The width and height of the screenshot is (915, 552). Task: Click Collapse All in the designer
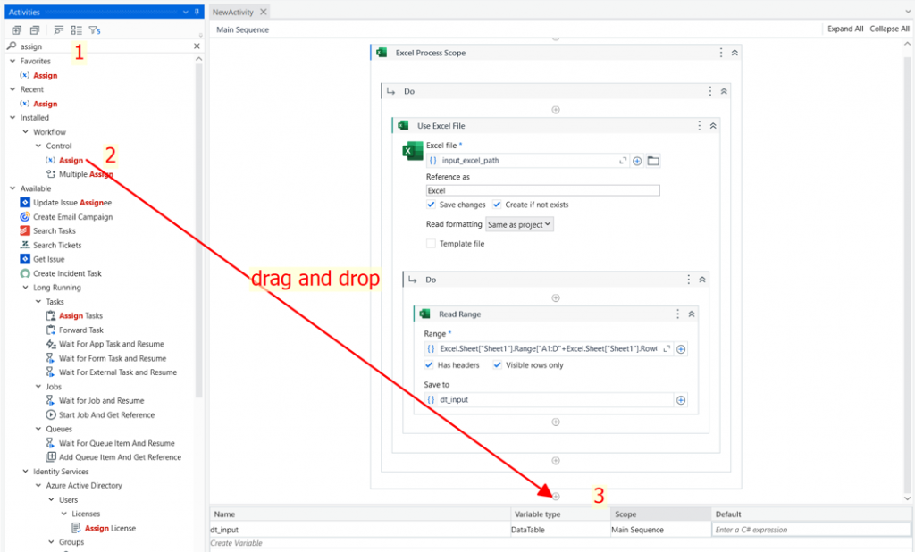tap(889, 29)
